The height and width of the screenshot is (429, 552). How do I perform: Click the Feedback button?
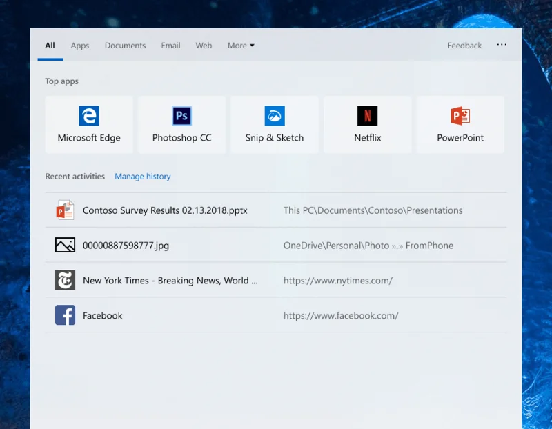point(464,45)
